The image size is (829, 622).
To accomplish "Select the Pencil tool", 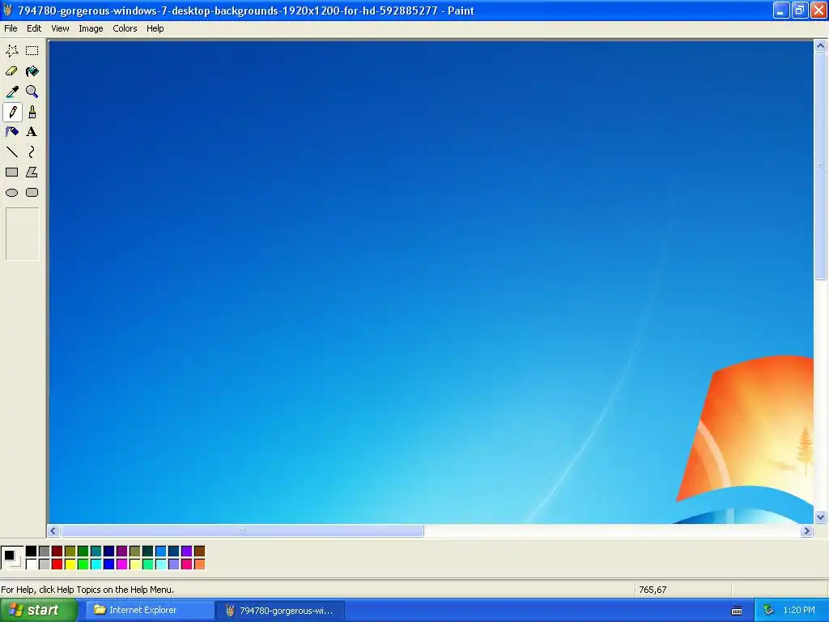I will pyautogui.click(x=12, y=112).
